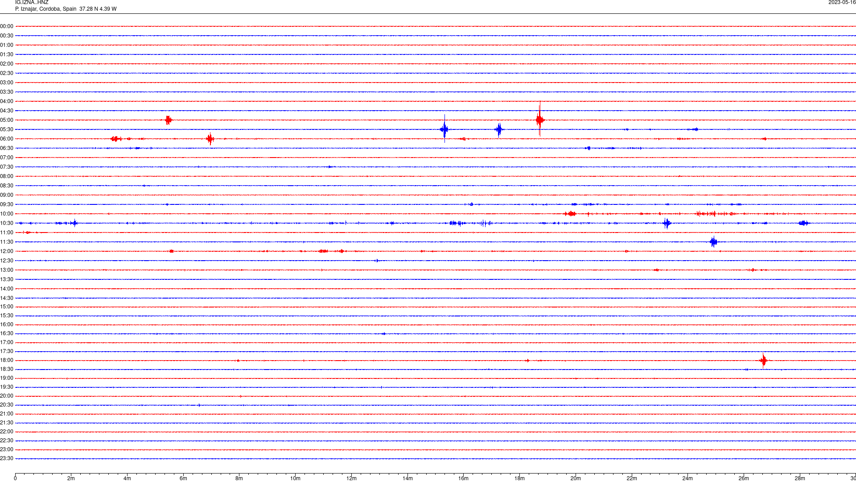
Task: Select the 23:30 time row label
Action: (7, 458)
